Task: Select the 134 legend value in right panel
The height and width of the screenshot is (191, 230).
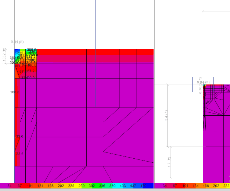Action: click(195, 186)
